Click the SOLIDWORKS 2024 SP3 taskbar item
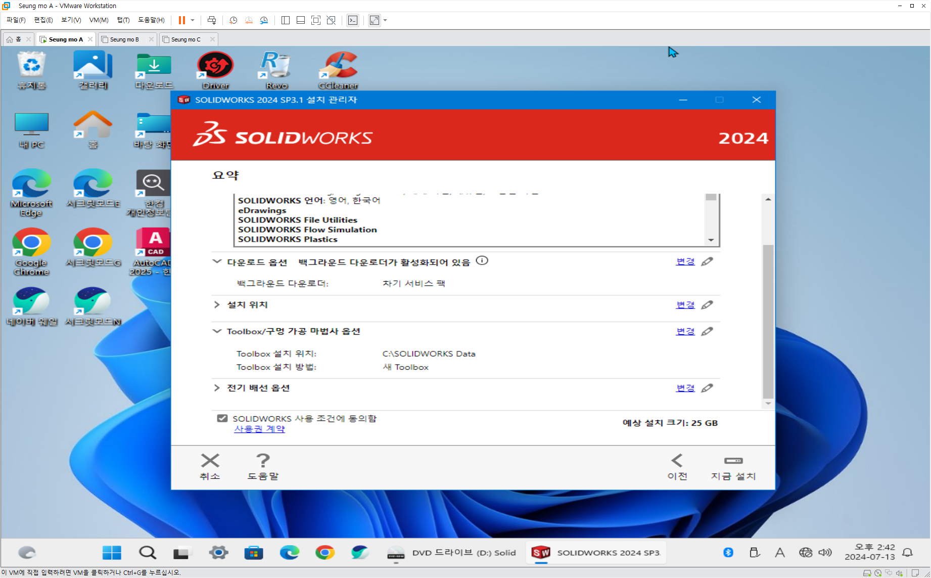Screen dimensions: 931x578 (596, 553)
